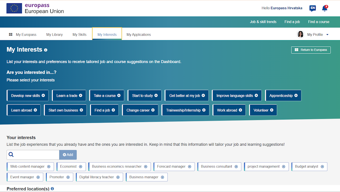340x192 pixels.
Task: Select the Volunteer interest
Action: point(263,110)
